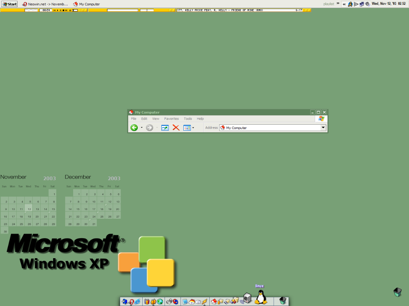Screen dimensions: 409x306
Task: Open the lightning bolt dock icon
Action: click(x=204, y=302)
